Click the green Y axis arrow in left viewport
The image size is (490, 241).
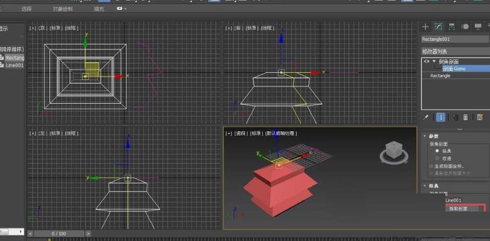point(94,178)
